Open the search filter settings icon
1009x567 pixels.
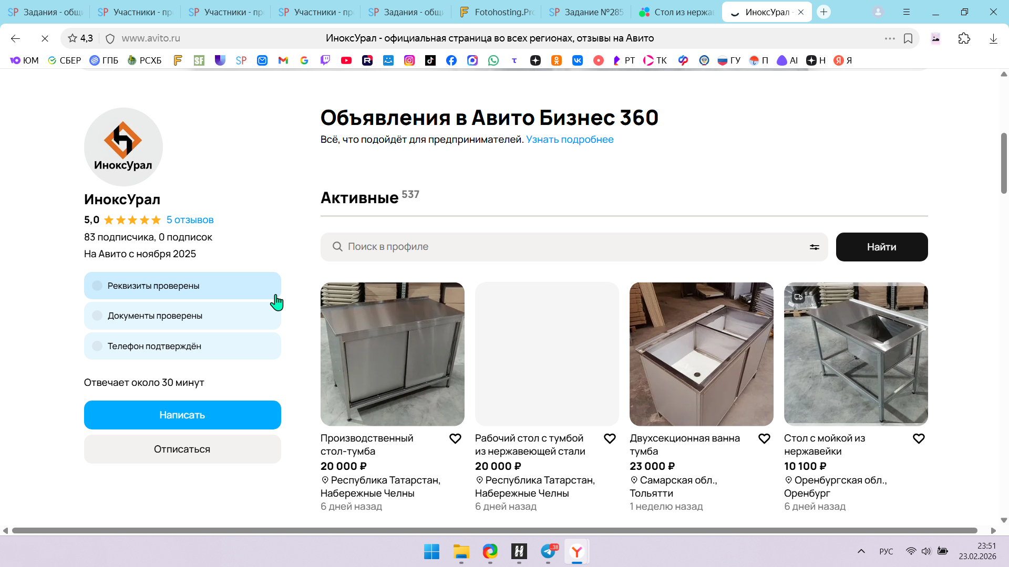(x=814, y=247)
